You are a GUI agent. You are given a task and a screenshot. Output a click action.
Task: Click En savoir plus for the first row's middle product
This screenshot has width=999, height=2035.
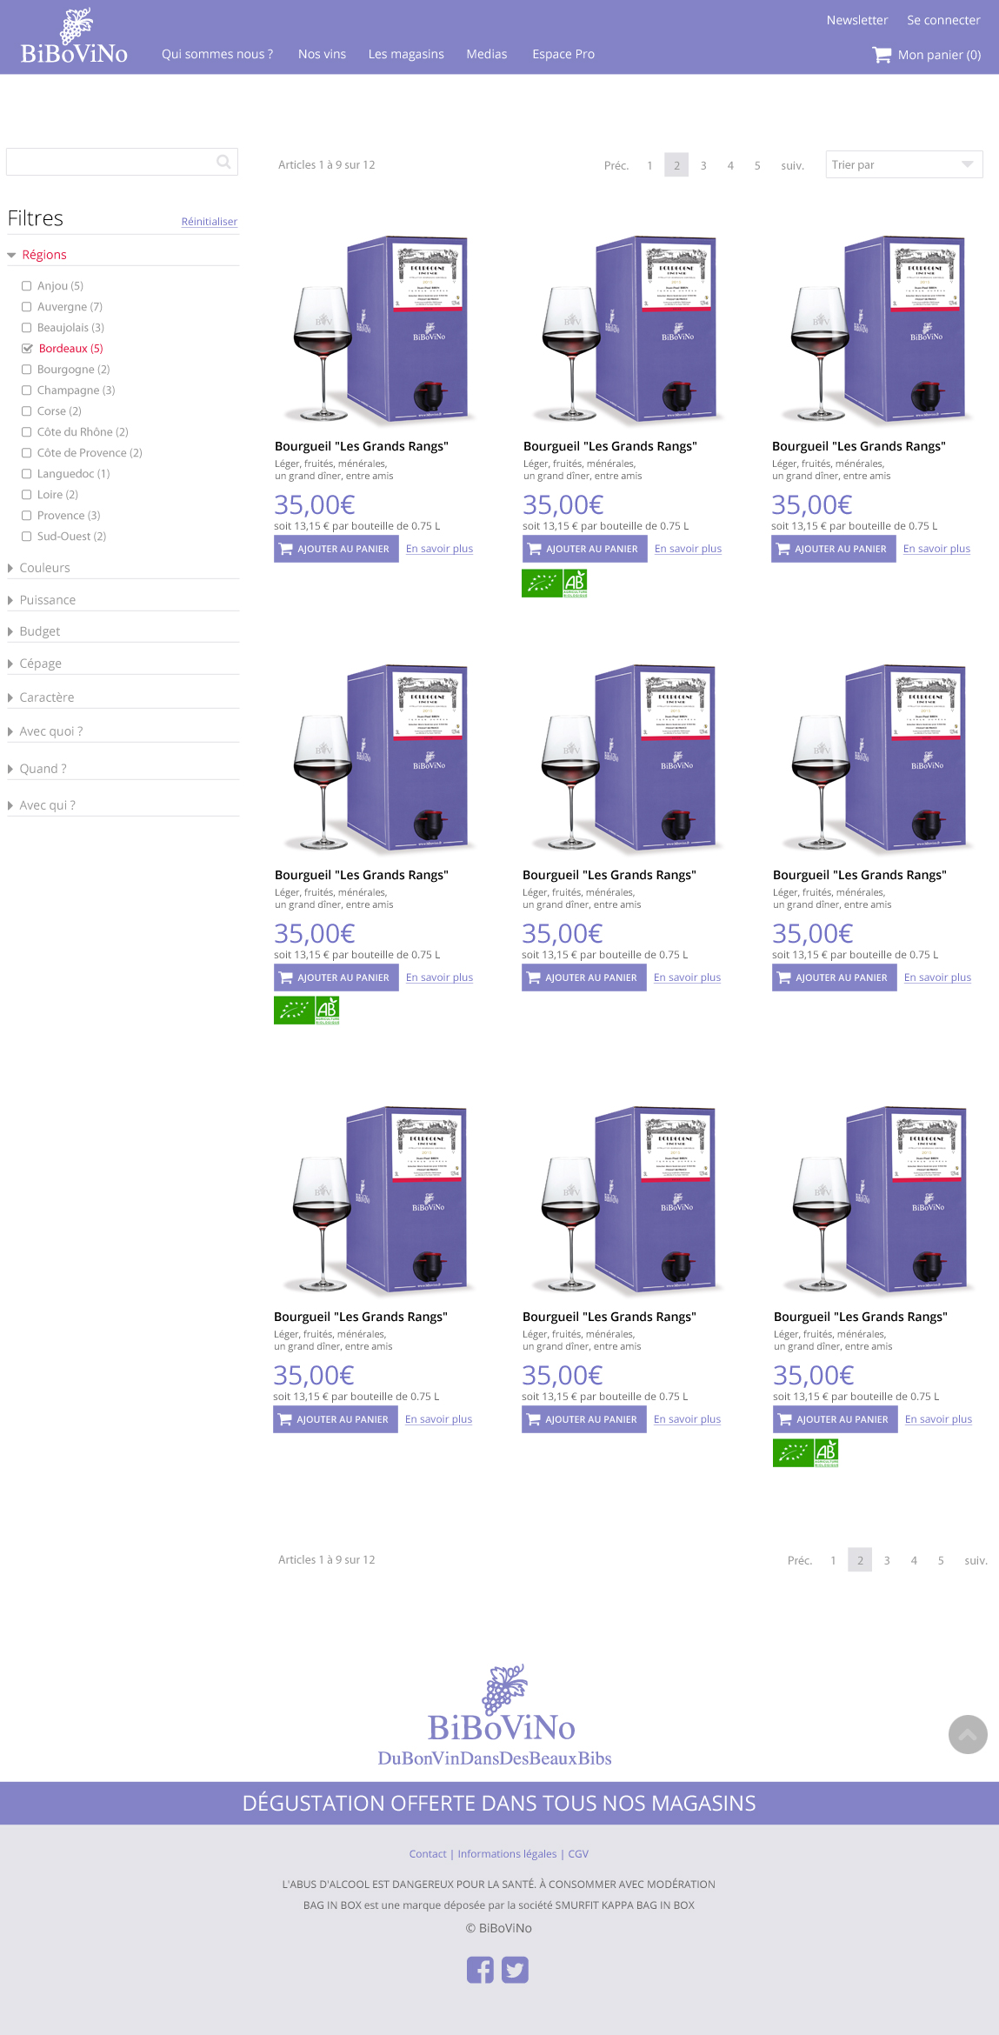point(688,549)
